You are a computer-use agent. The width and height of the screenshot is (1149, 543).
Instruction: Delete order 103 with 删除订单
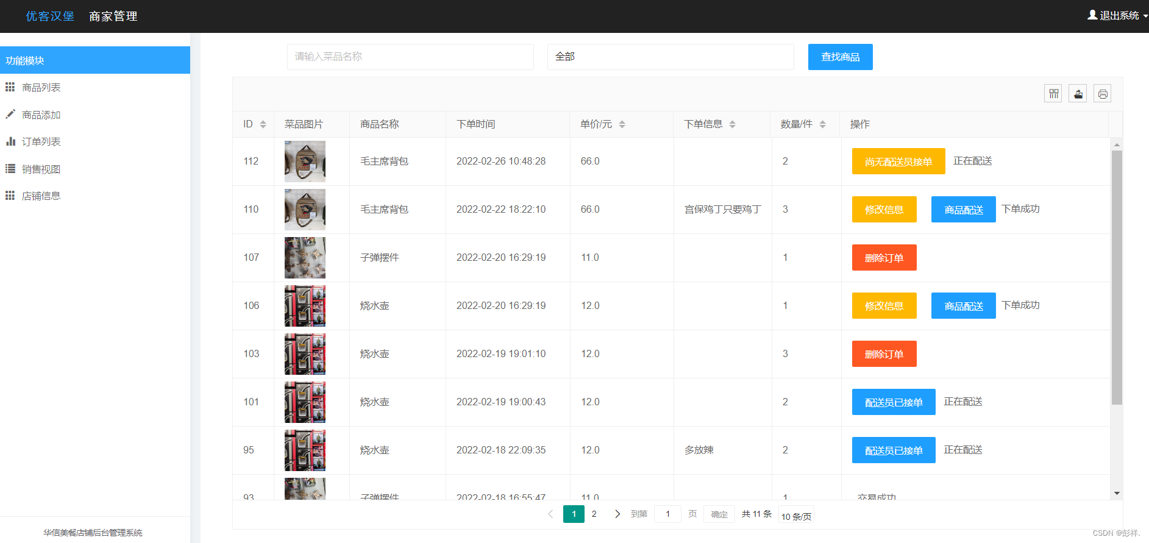[884, 354]
